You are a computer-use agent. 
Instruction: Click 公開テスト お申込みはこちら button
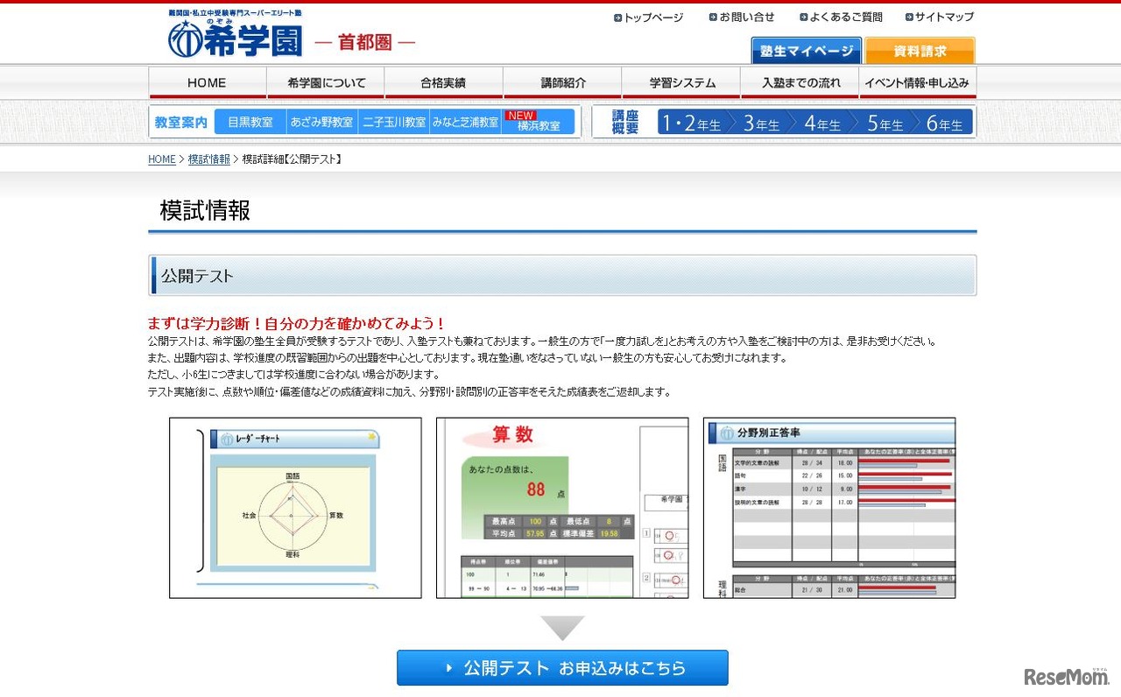(x=562, y=668)
